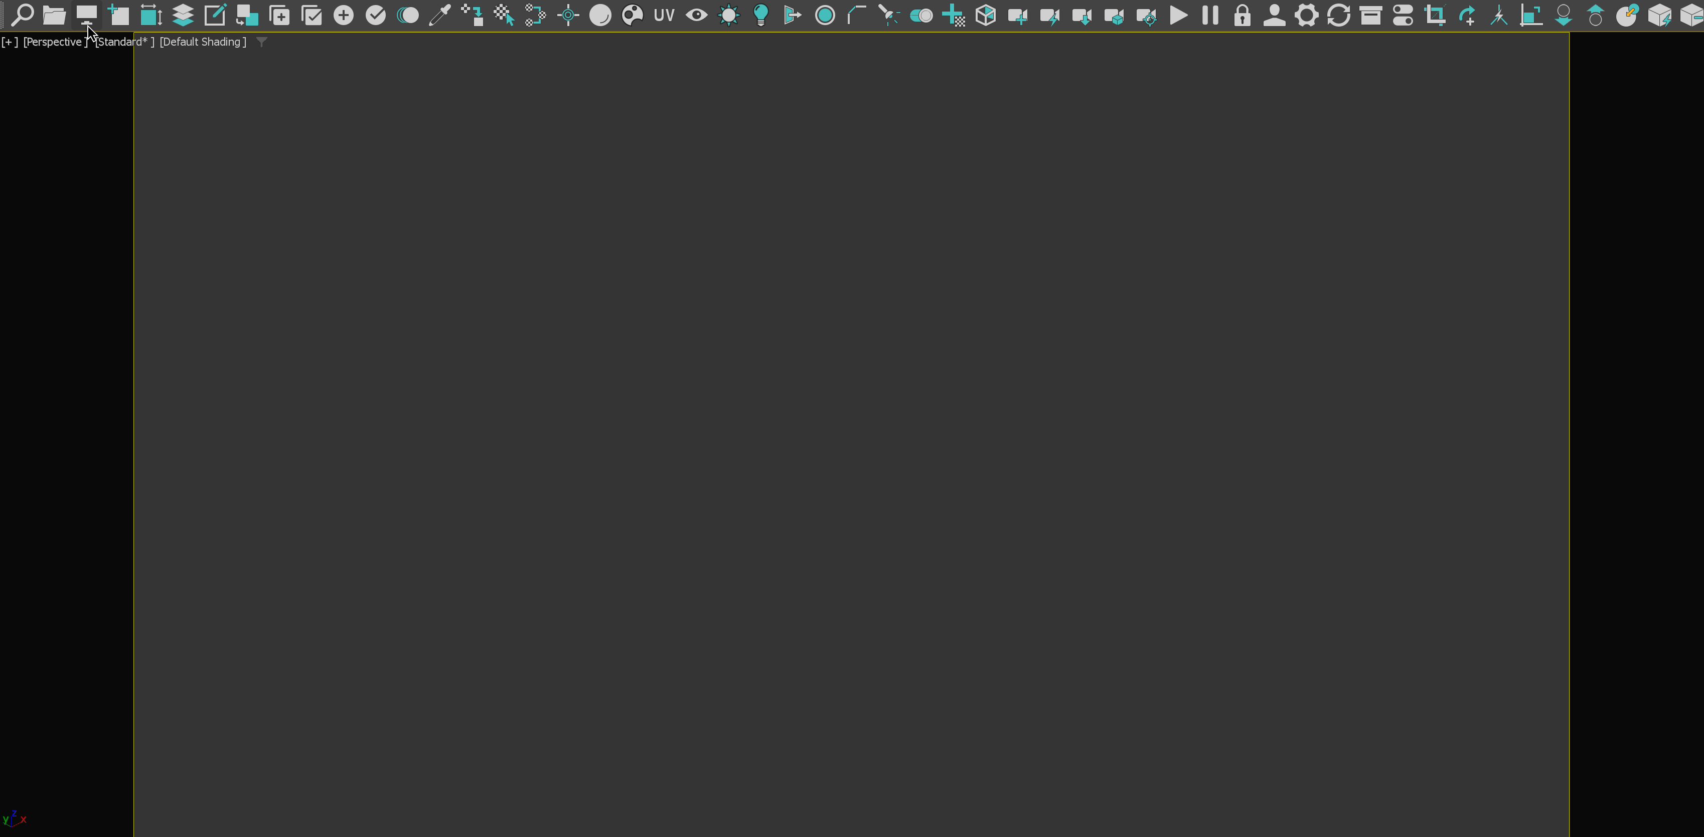Image resolution: width=1704 pixels, height=837 pixels.
Task: Click the teal light bulb icon
Action: (761, 15)
